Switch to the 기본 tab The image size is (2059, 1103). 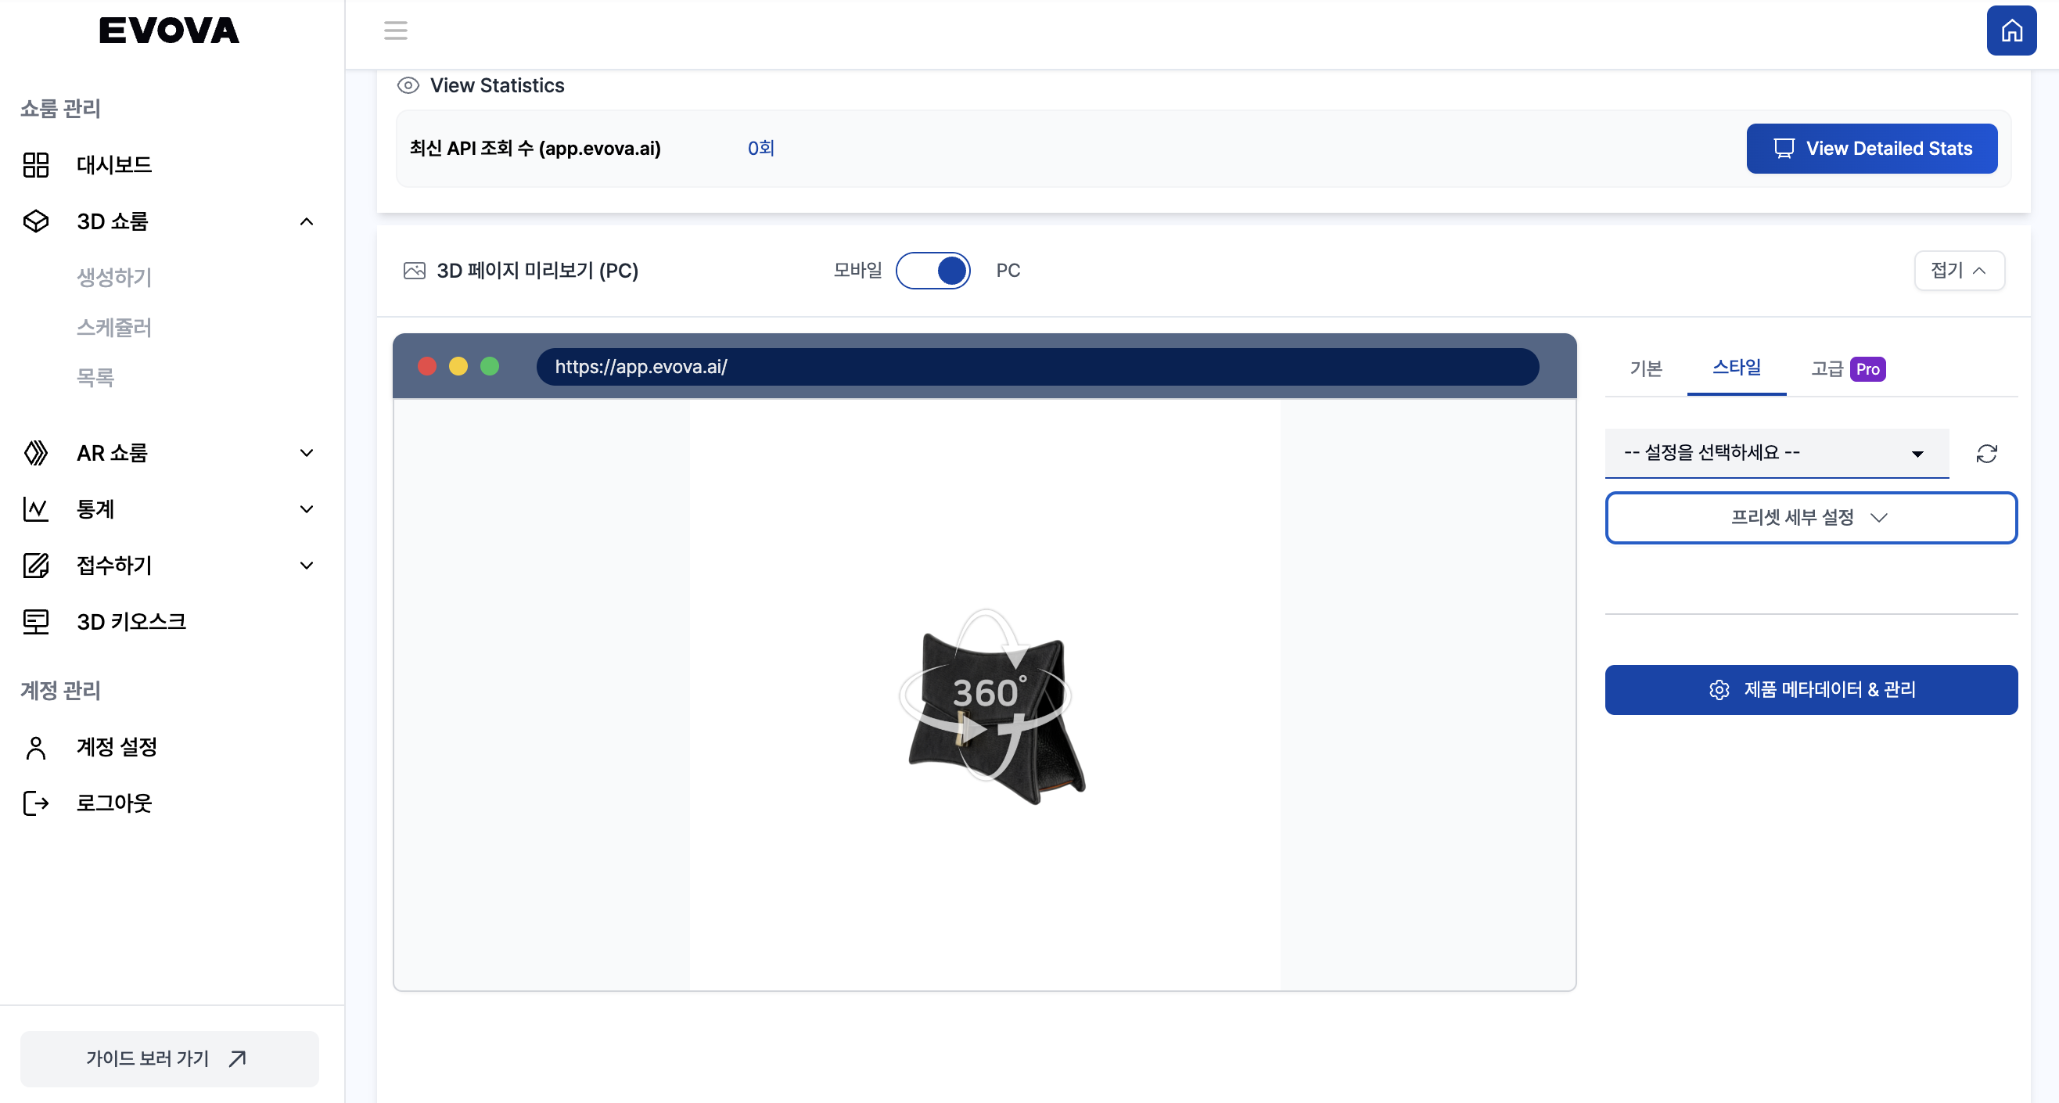tap(1645, 368)
